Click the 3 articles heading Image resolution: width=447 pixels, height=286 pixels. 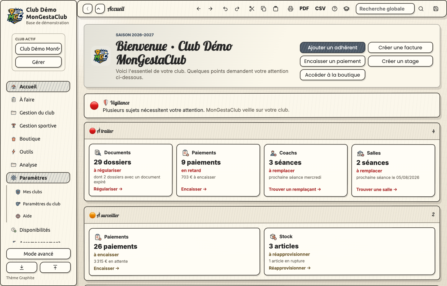(284, 246)
